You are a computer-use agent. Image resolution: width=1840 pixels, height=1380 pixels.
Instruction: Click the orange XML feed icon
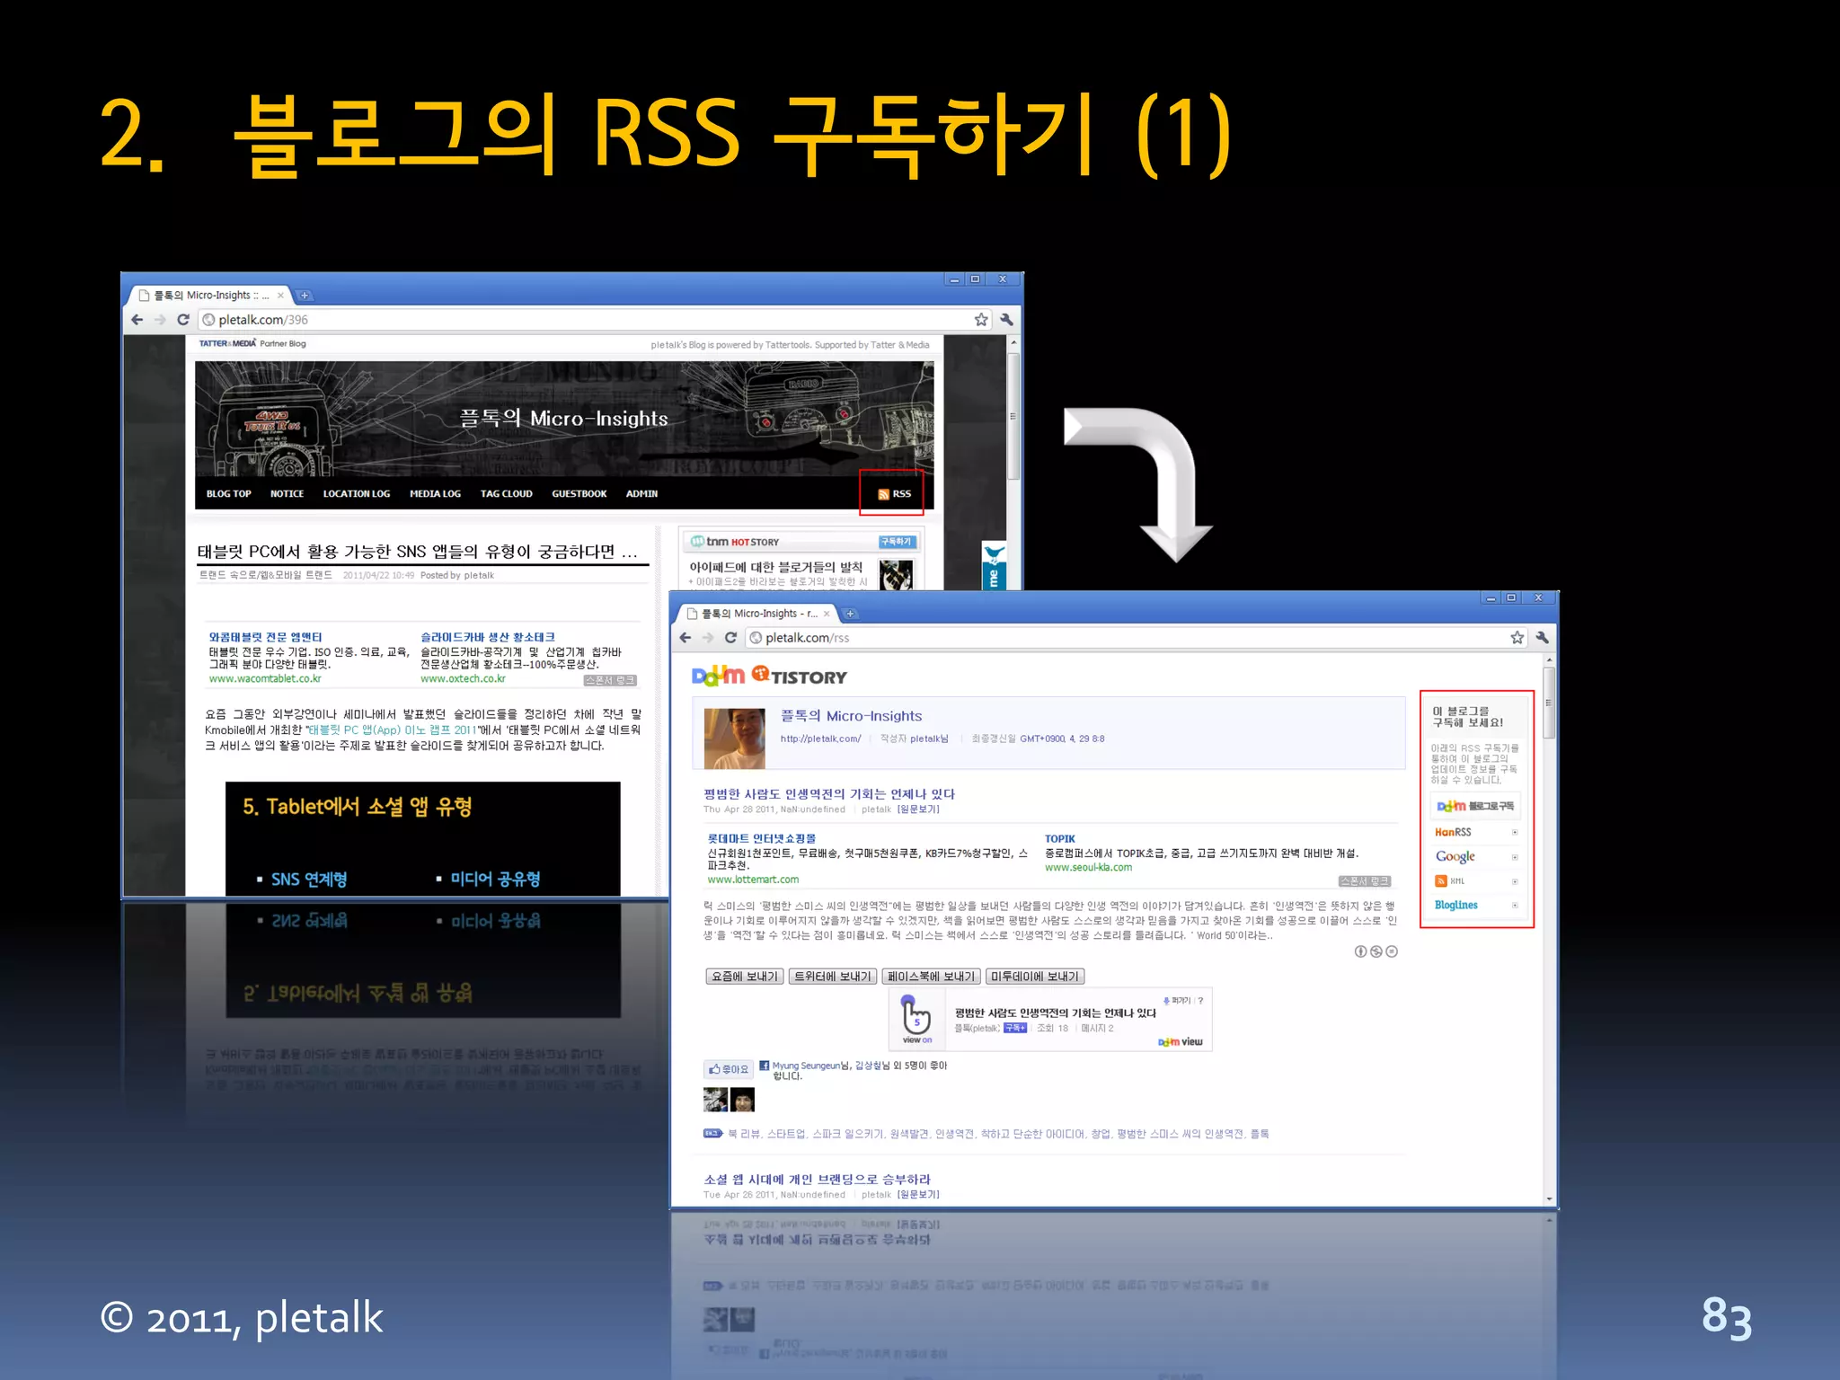point(1441,881)
